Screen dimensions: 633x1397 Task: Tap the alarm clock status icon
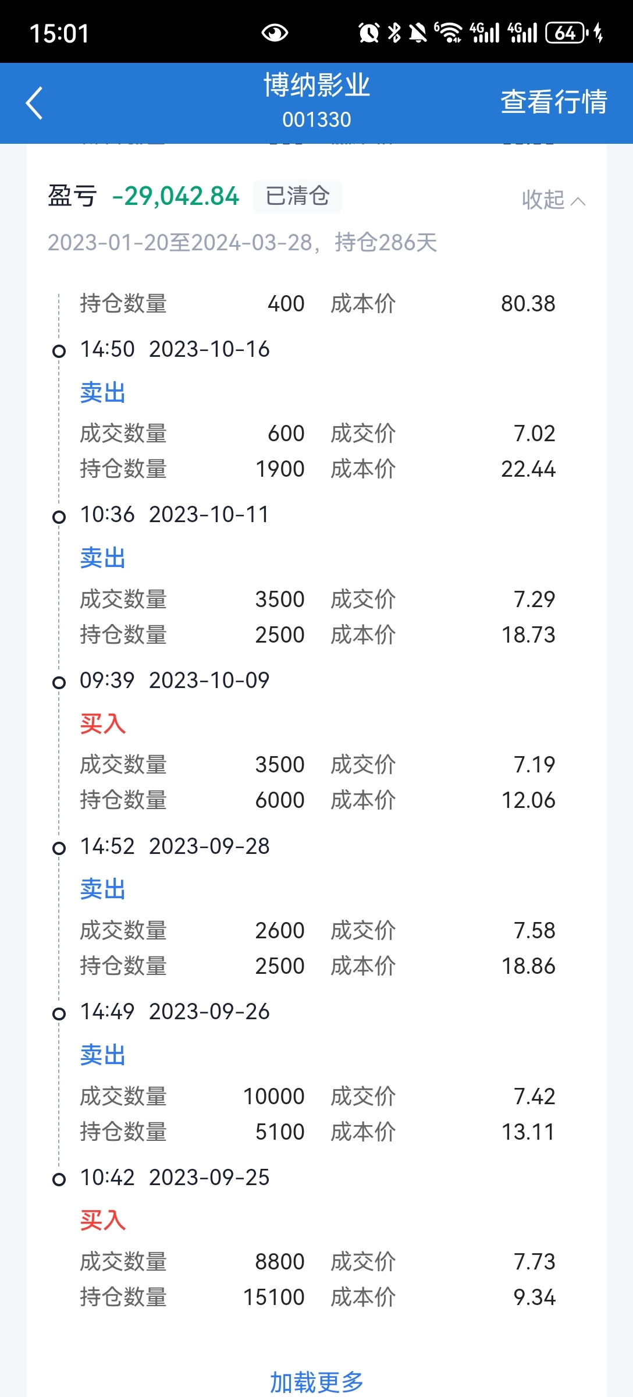pyautogui.click(x=369, y=33)
